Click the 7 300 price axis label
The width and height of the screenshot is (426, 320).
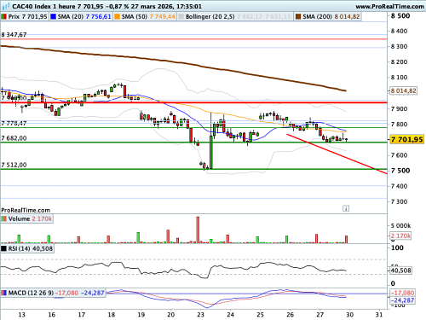[400, 201]
